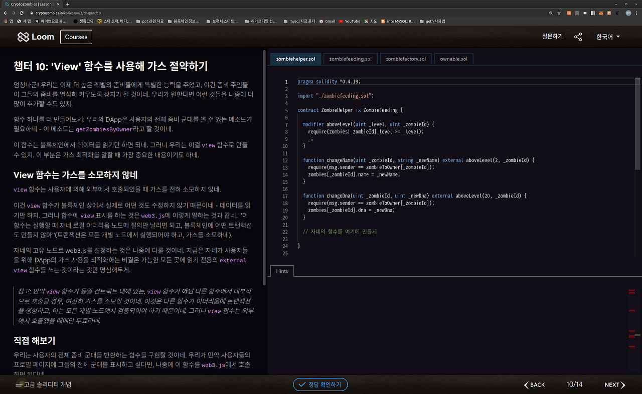
Task: Bookmark this page with the star icon
Action: pos(559,13)
